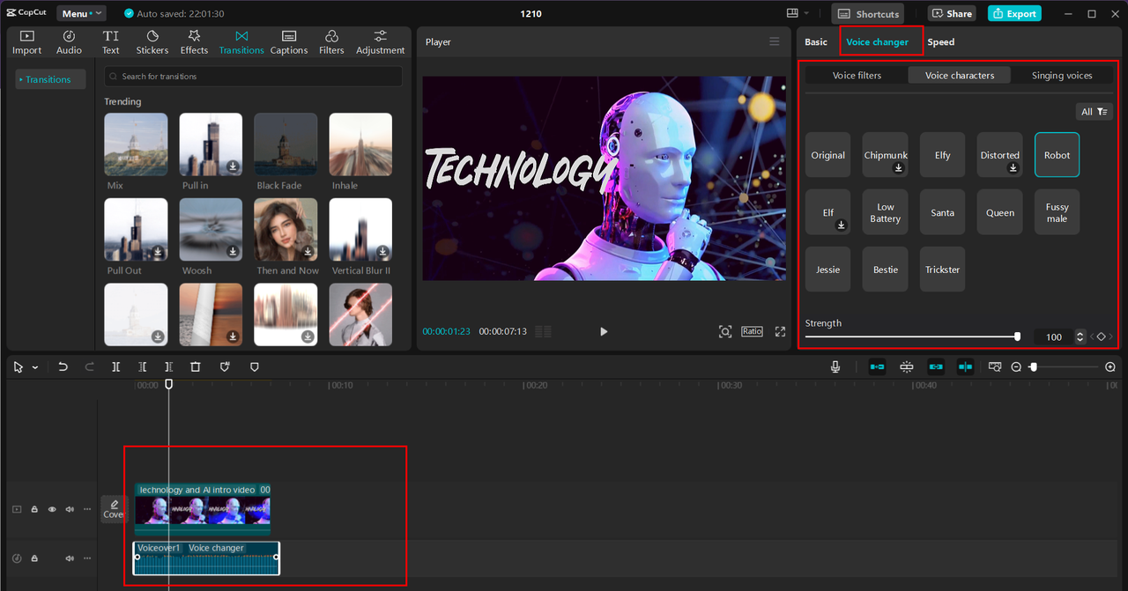This screenshot has height=591, width=1128.
Task: Lock the video track
Action: tap(34, 509)
